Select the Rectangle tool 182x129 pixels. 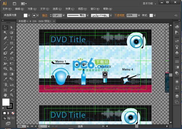[x=12, y=43]
